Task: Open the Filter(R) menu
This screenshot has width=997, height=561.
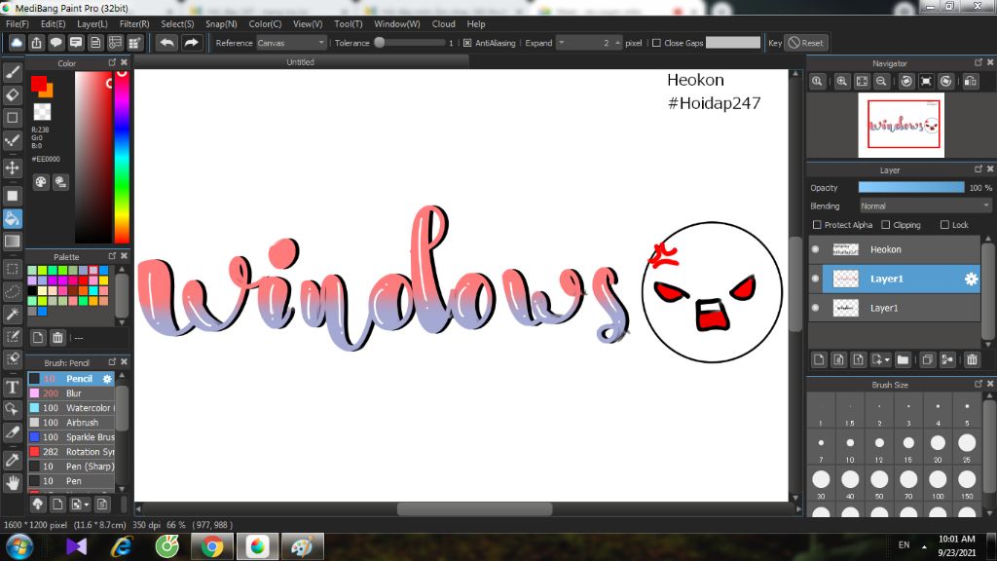Action: coord(134,23)
